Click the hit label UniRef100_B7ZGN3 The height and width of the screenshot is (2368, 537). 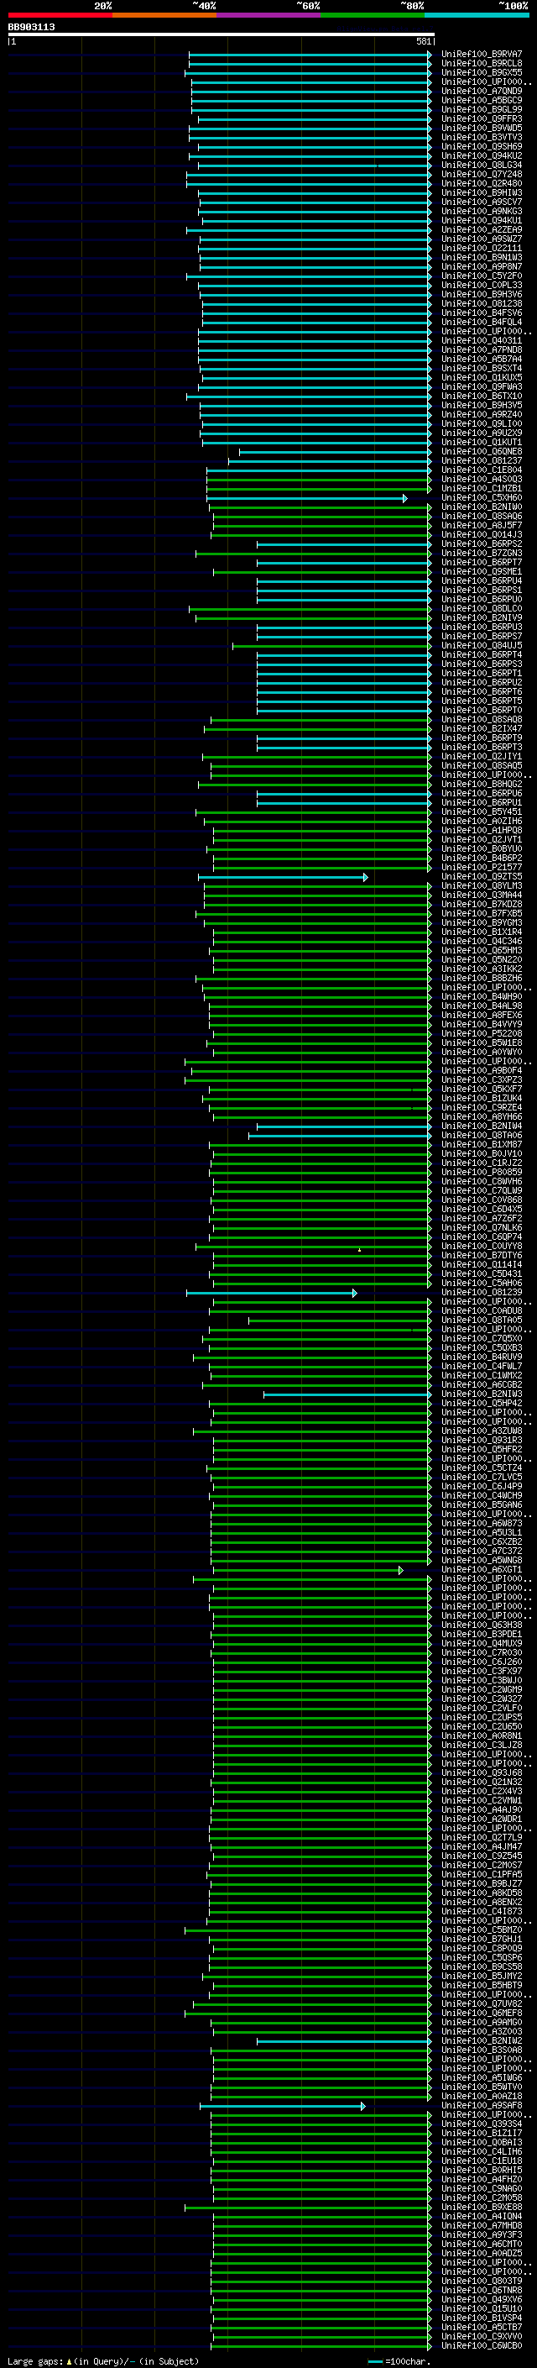[x=482, y=554]
